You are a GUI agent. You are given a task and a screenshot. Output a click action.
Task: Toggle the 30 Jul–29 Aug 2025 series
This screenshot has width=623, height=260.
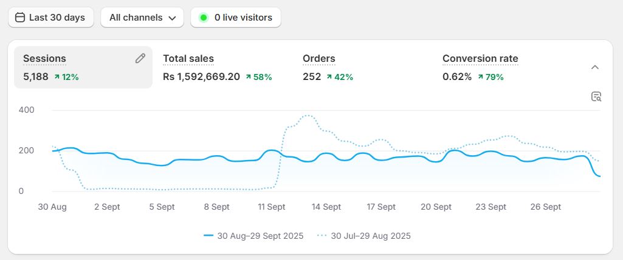pos(363,235)
